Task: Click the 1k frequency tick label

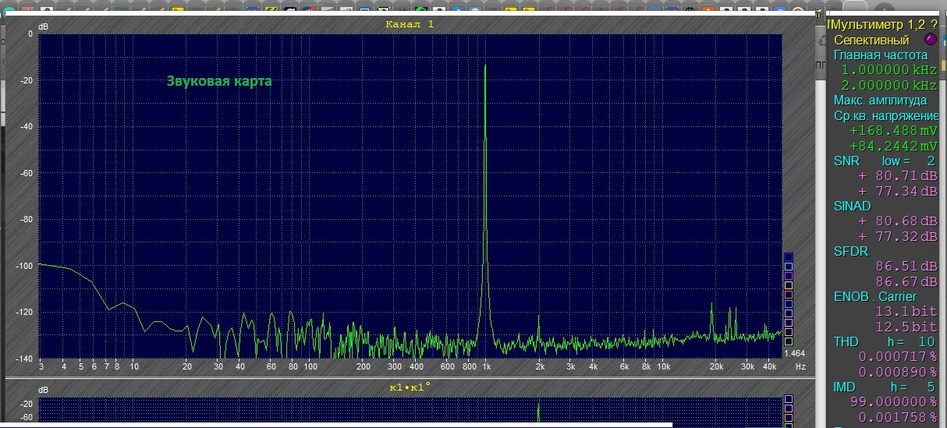Action: pos(485,366)
